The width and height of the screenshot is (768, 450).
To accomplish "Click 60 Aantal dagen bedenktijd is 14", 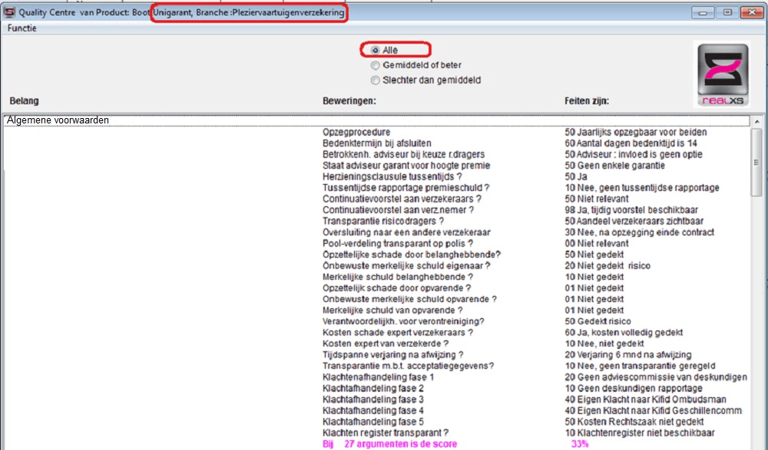I will pos(631,143).
